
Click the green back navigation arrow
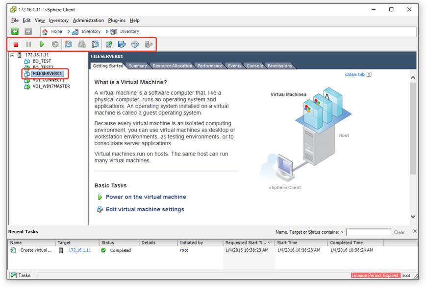pyautogui.click(x=15, y=31)
